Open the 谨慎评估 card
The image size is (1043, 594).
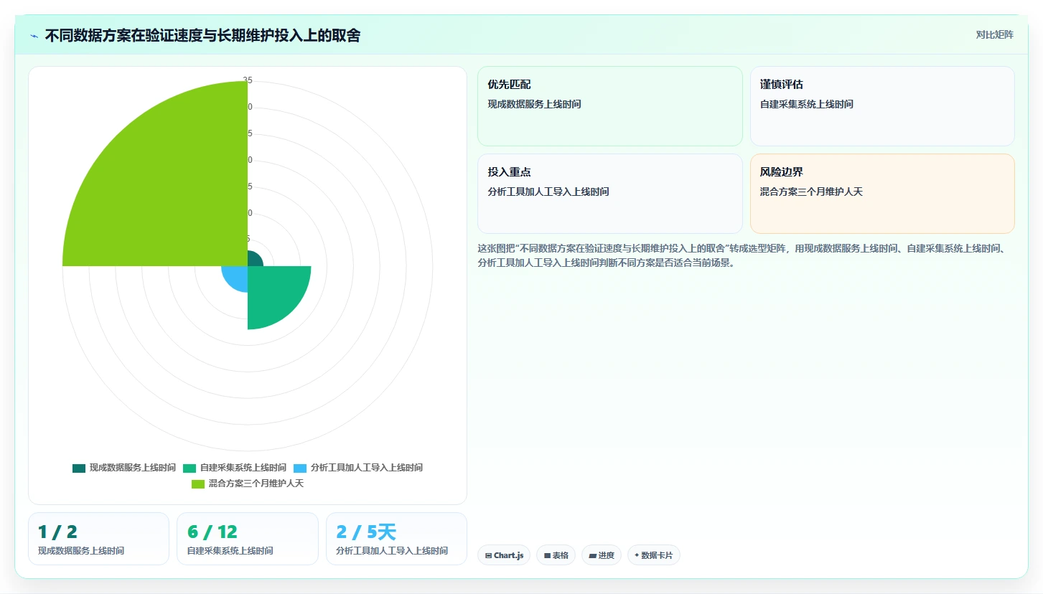tap(882, 106)
